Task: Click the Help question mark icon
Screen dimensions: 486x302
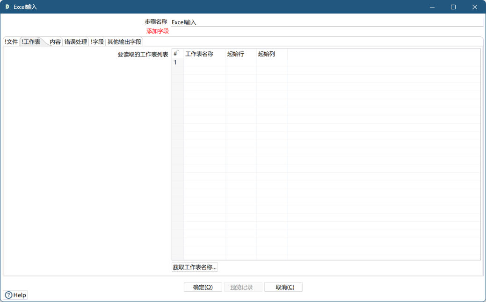Action: [x=9, y=295]
